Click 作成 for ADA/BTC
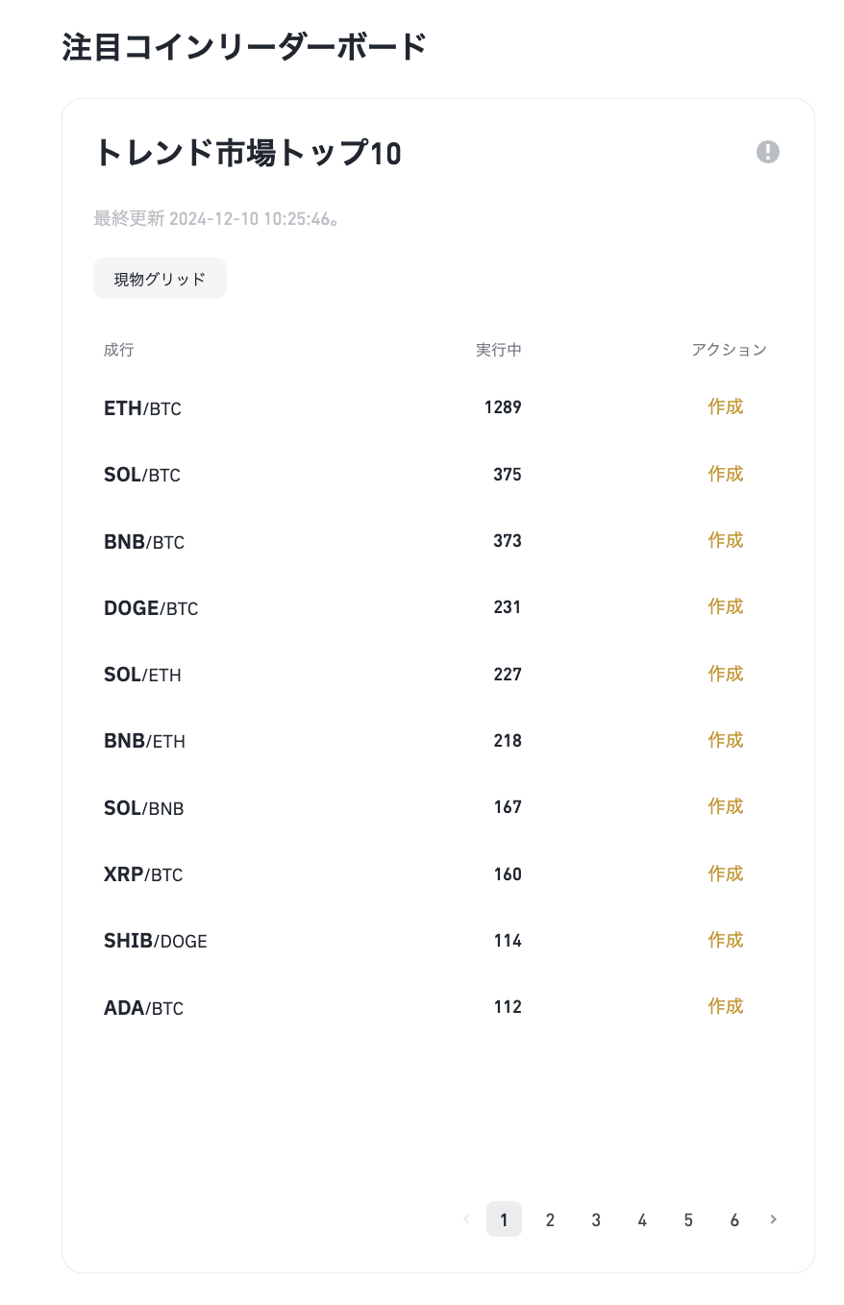This screenshot has width=844, height=1305. [x=726, y=1006]
